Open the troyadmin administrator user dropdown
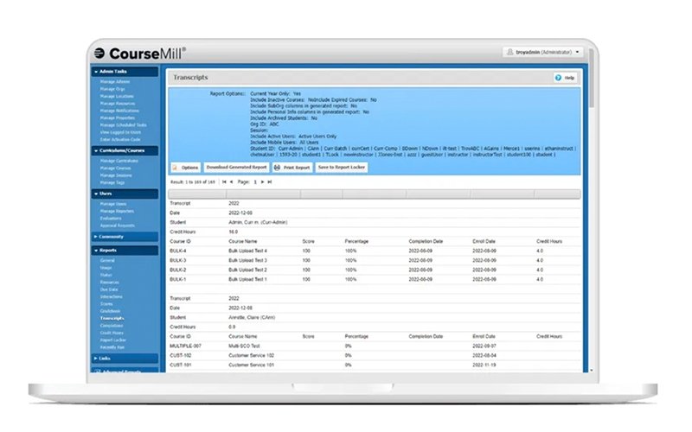This screenshot has height=432, width=692. pos(542,52)
